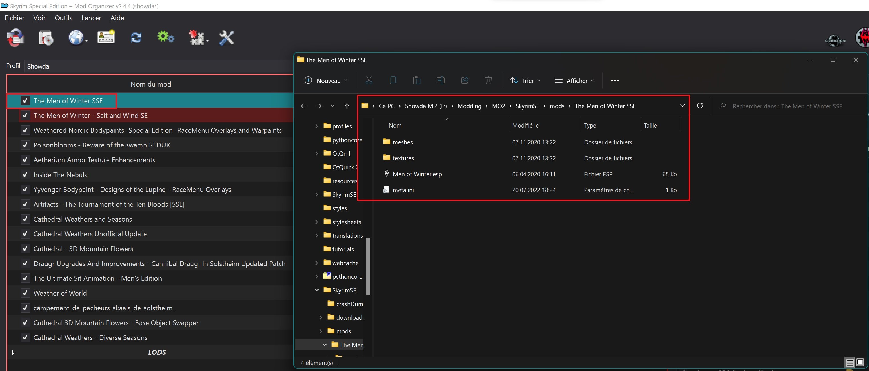Screen dimensions: 869x371
Task: Open the profiles ID card icon
Action: point(106,37)
